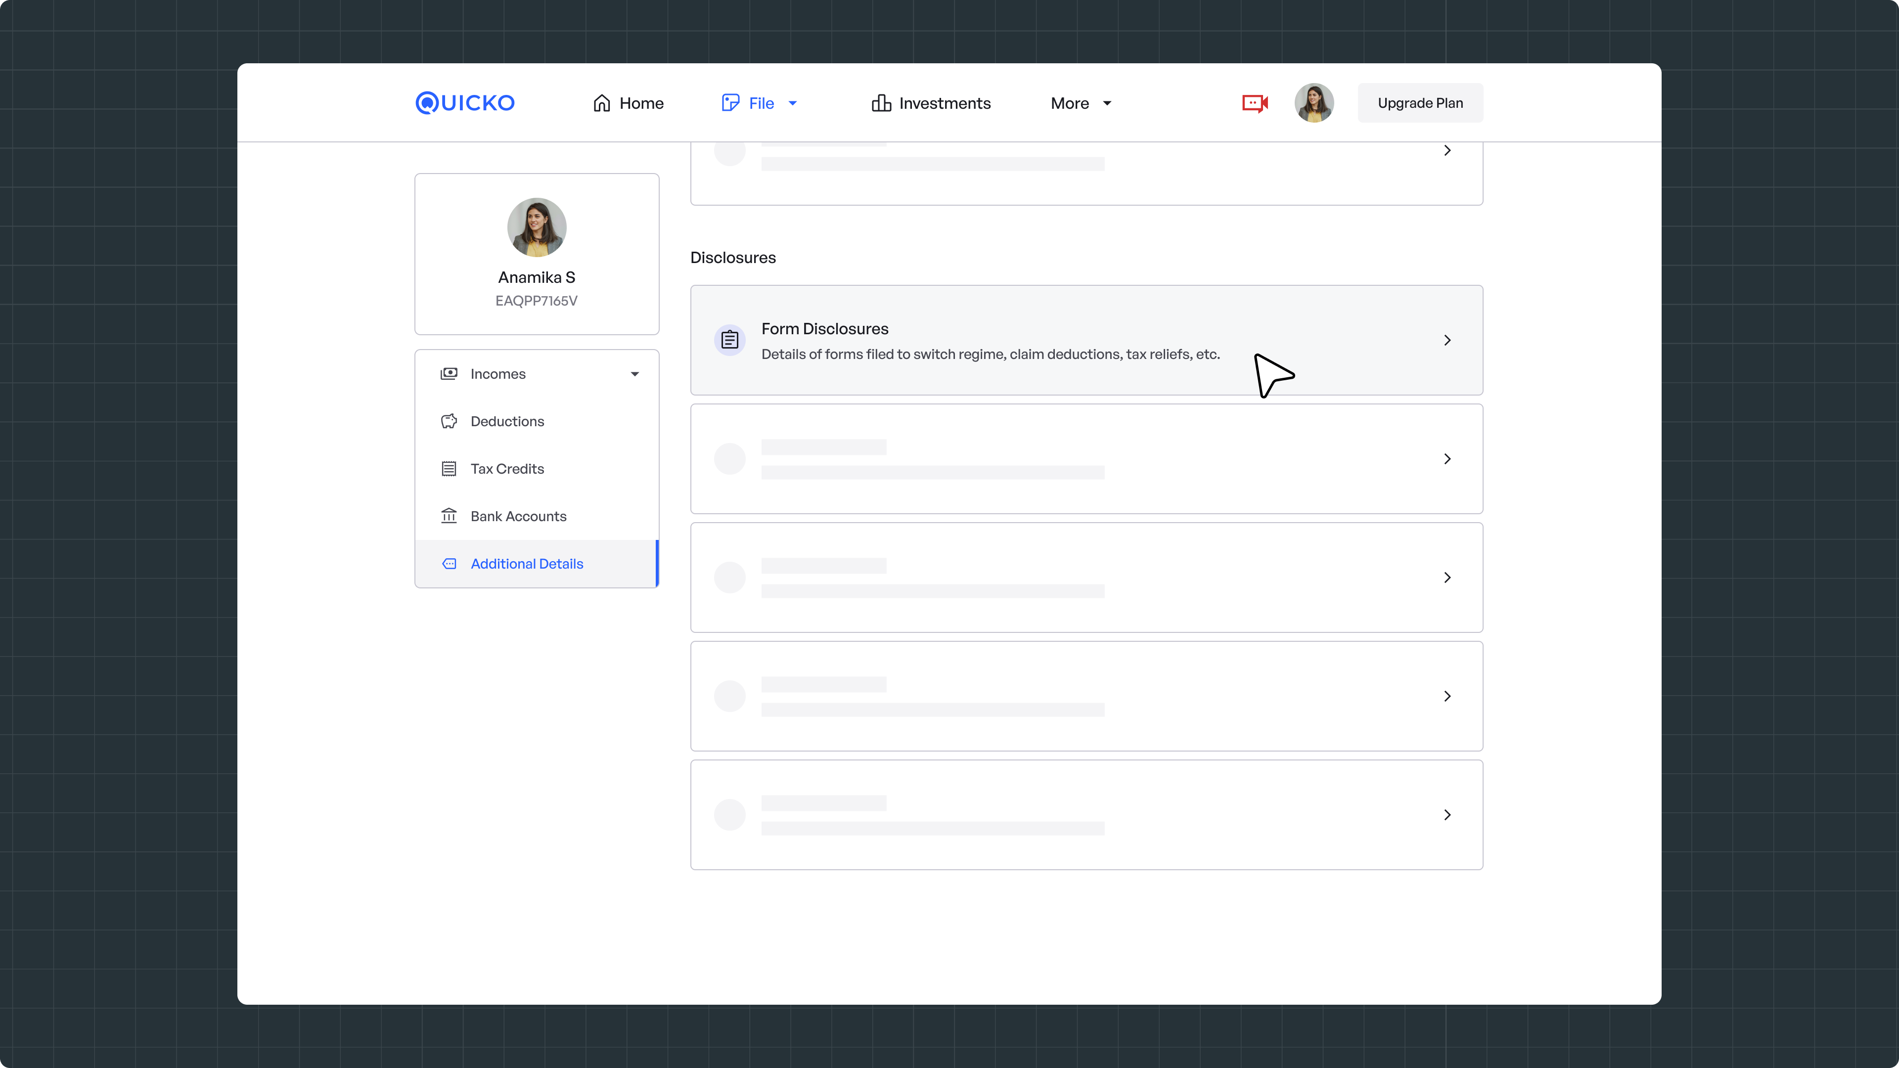Click the Additional Details tag icon

tap(449, 564)
